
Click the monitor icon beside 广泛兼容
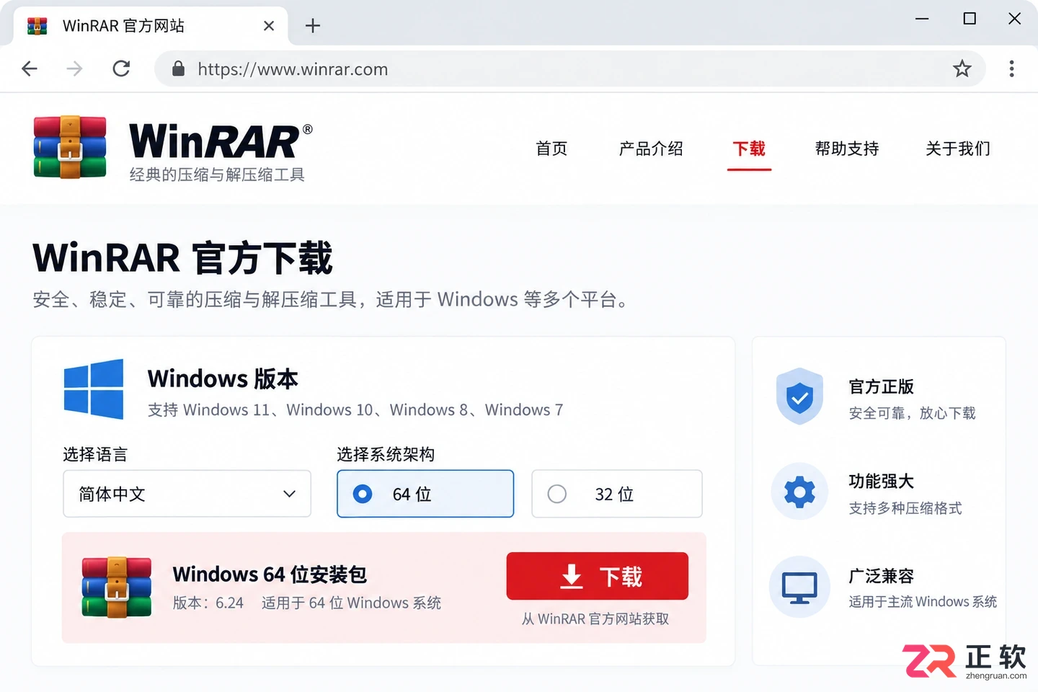(799, 587)
